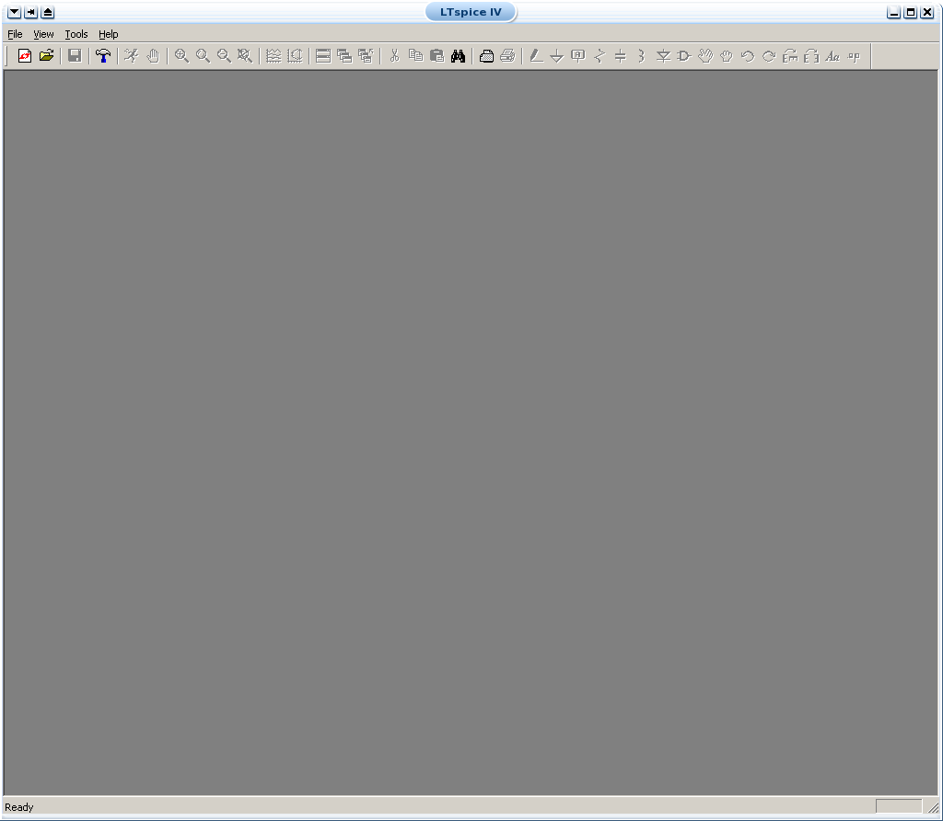
Task: Click the window resize grip corner
Action: pyautogui.click(x=933, y=807)
